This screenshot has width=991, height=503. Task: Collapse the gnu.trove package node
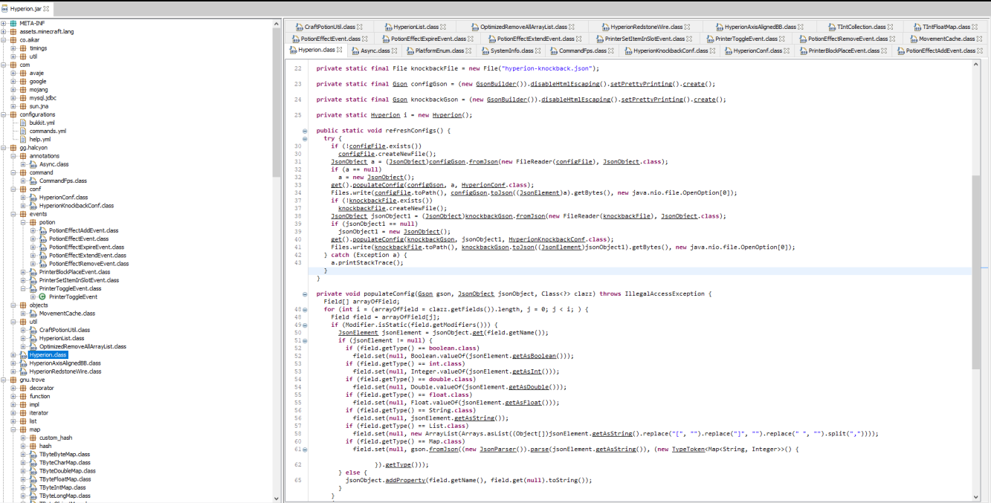coord(4,380)
